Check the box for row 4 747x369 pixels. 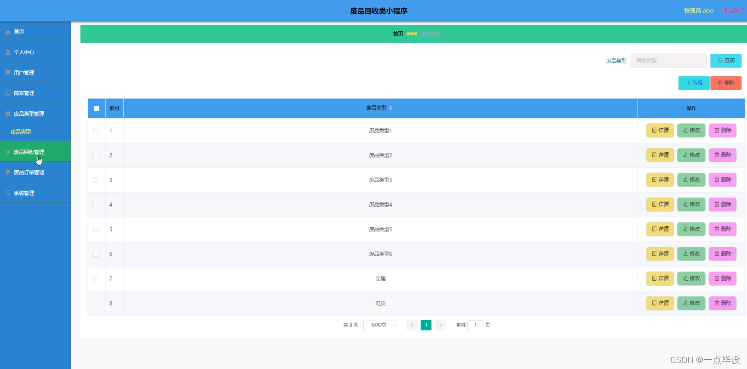click(x=96, y=205)
